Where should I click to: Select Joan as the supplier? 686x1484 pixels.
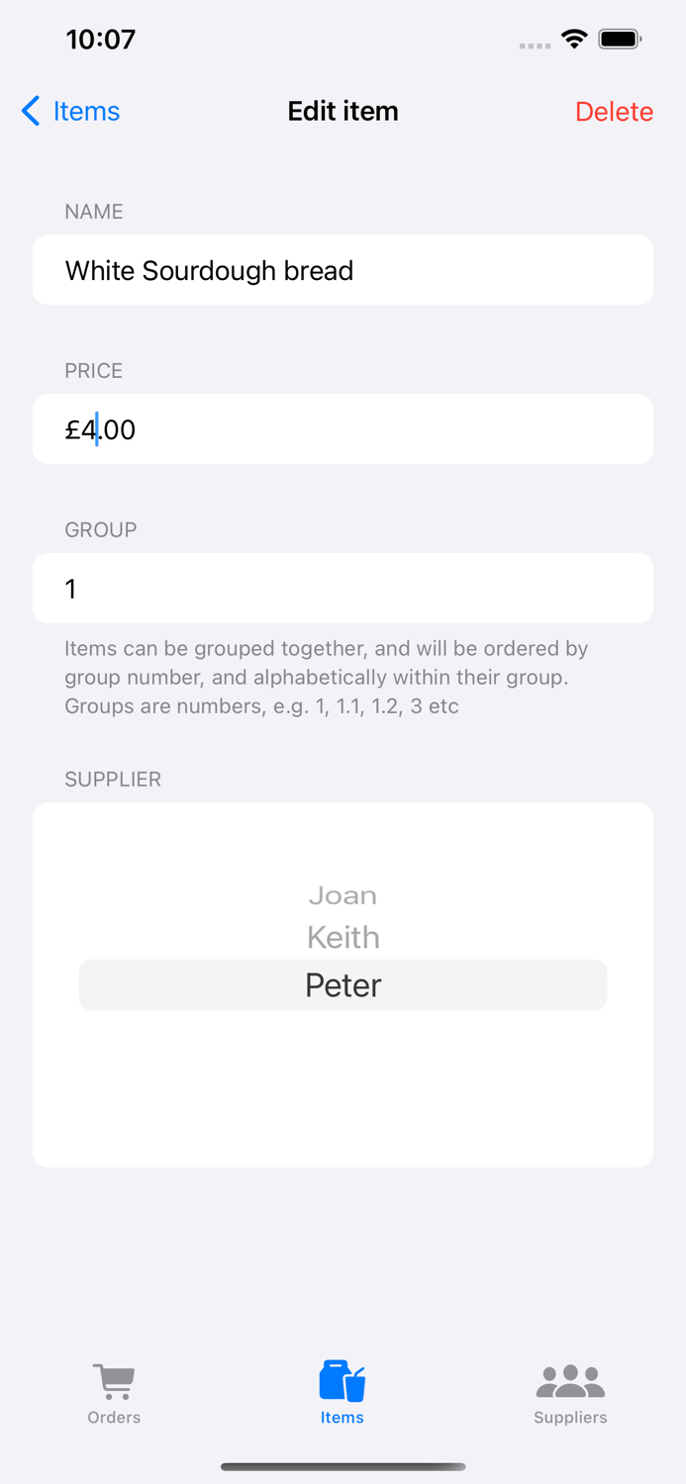pos(343,895)
